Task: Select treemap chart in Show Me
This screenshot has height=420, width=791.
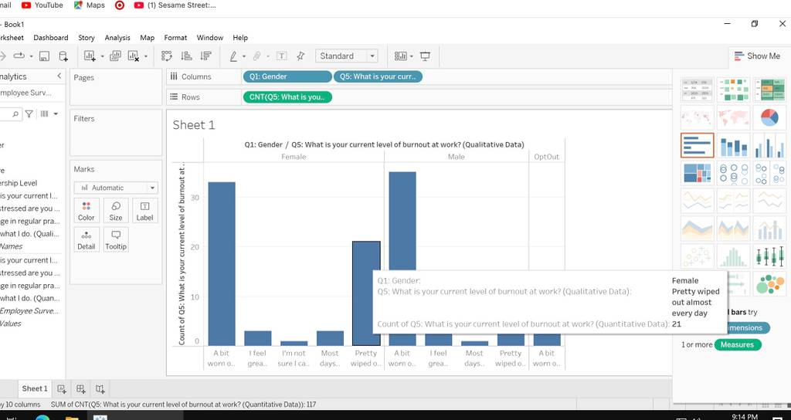Action: (x=698, y=172)
